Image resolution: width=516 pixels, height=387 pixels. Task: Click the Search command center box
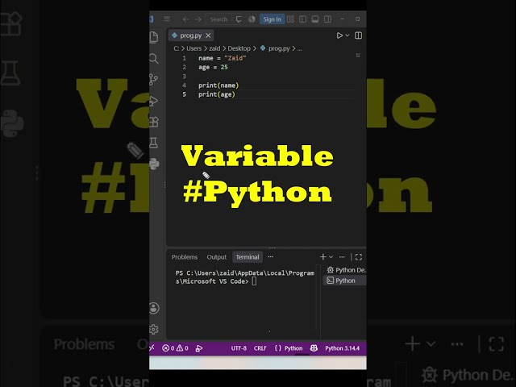pyautogui.click(x=218, y=19)
